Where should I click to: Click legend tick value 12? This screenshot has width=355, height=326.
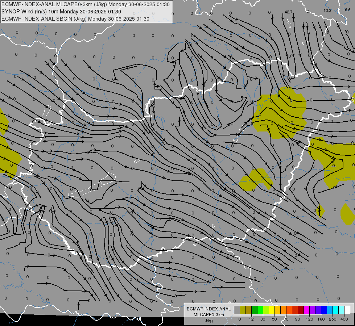[251, 319]
